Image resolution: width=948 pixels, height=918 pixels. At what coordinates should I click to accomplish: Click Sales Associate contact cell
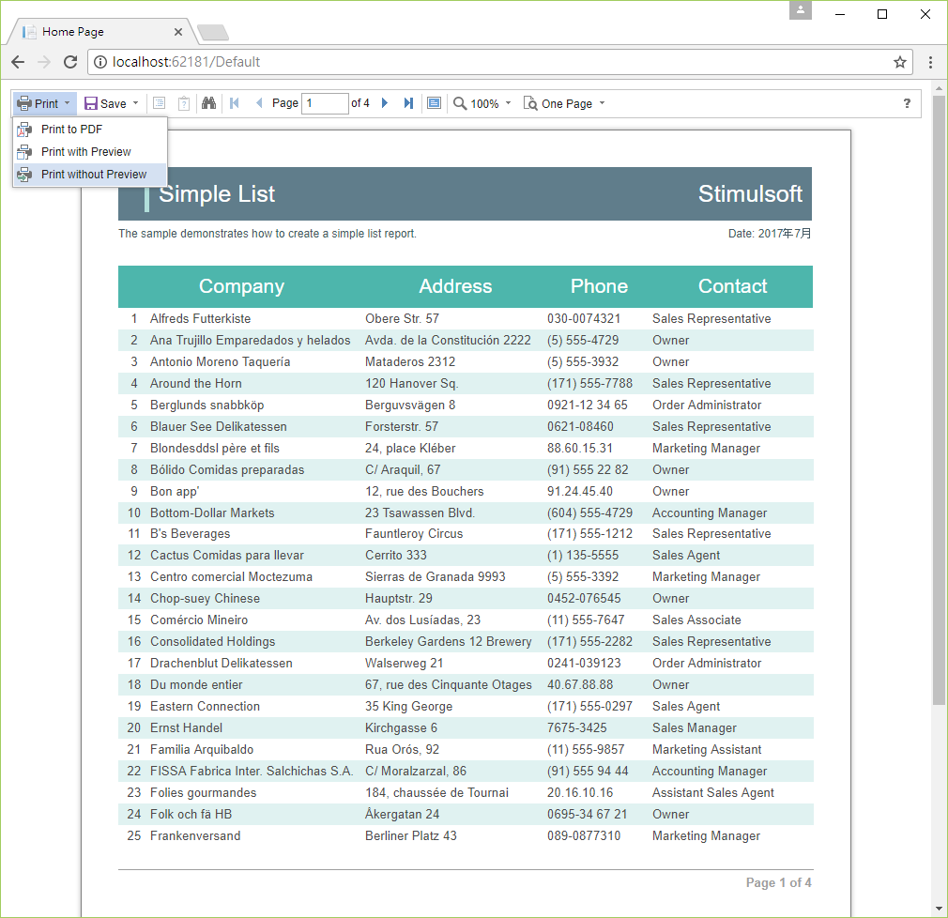click(x=696, y=620)
